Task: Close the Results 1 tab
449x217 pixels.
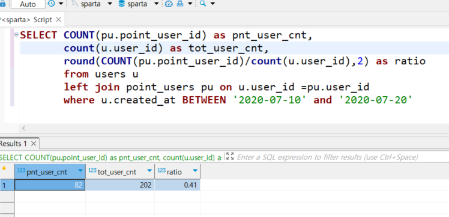Action: 34,144
